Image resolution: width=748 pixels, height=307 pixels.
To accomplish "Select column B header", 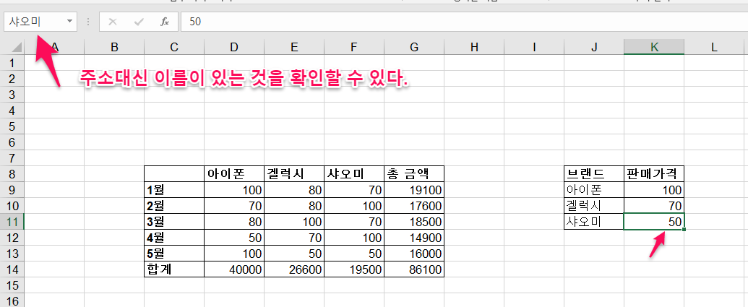I will [x=114, y=47].
